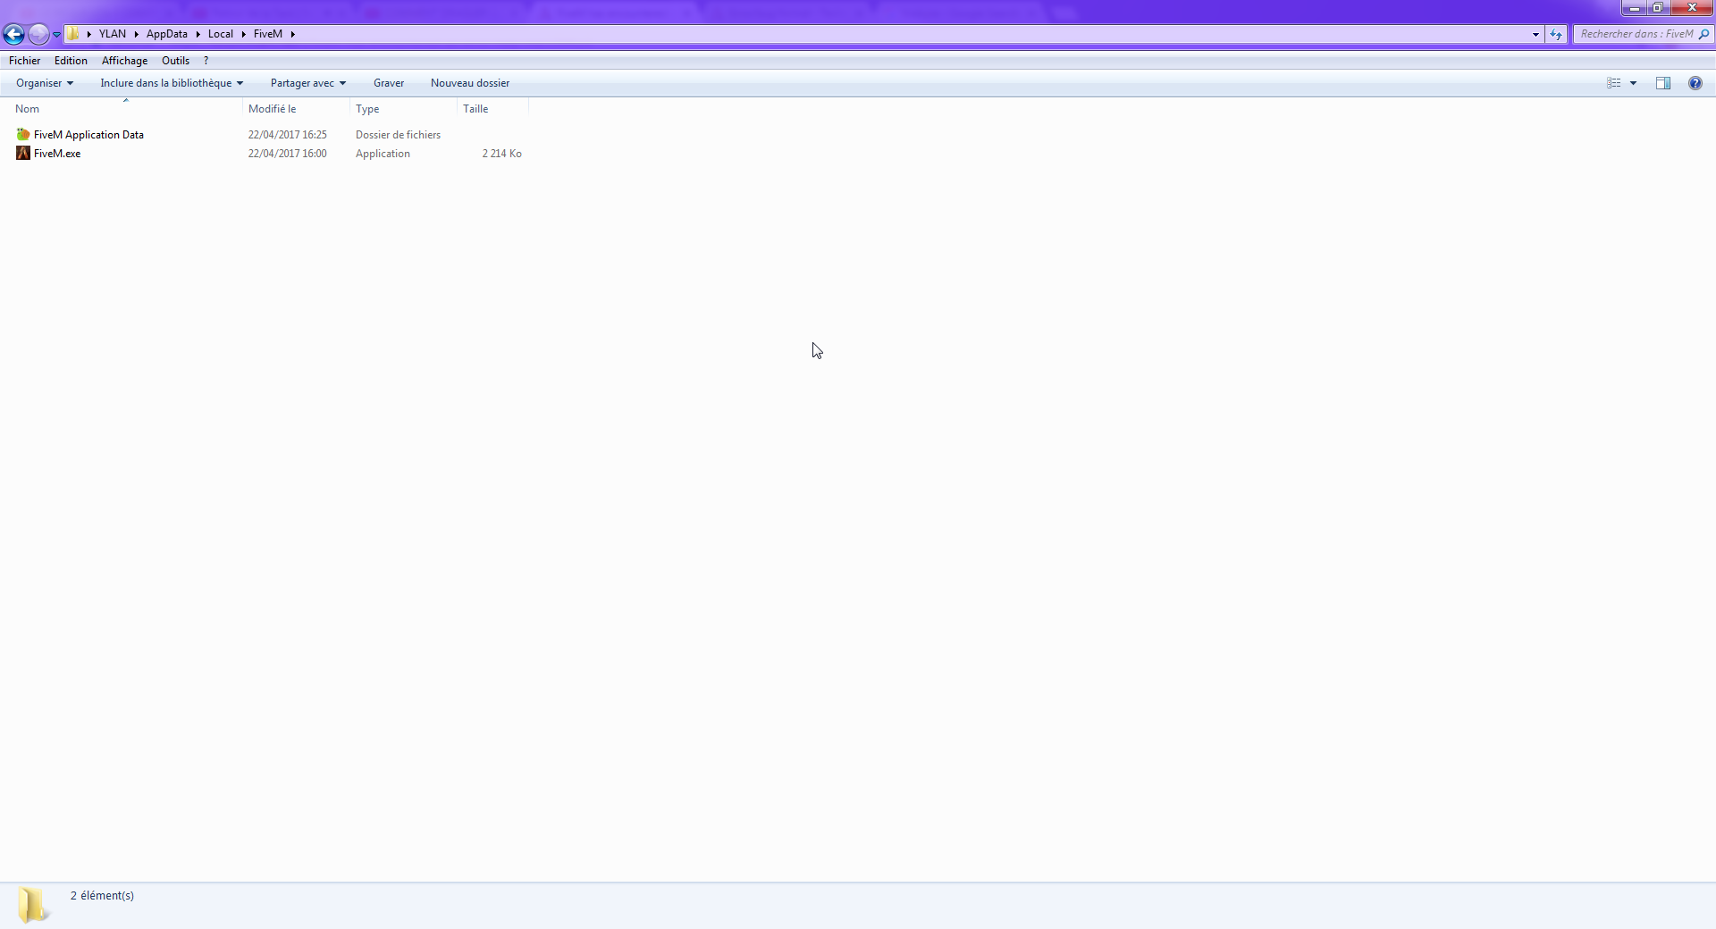Expand the arrow between AppData and Local

[x=198, y=34]
